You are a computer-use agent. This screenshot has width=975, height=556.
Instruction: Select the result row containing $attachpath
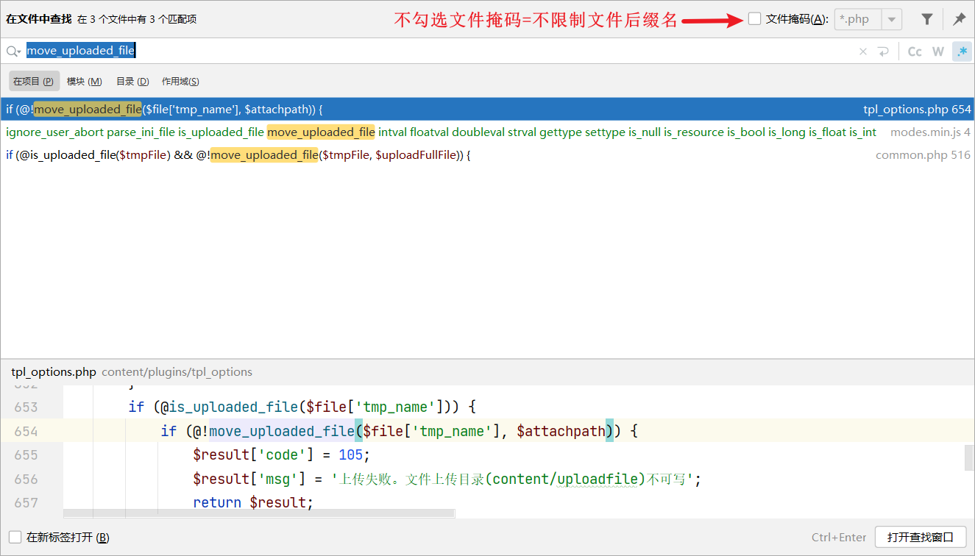click(487, 110)
